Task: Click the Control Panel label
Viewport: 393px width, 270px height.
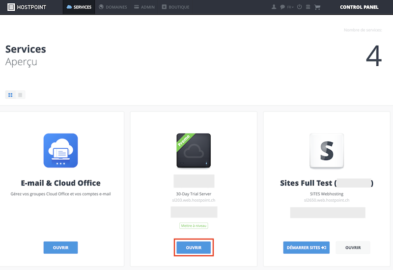Action: click(359, 7)
